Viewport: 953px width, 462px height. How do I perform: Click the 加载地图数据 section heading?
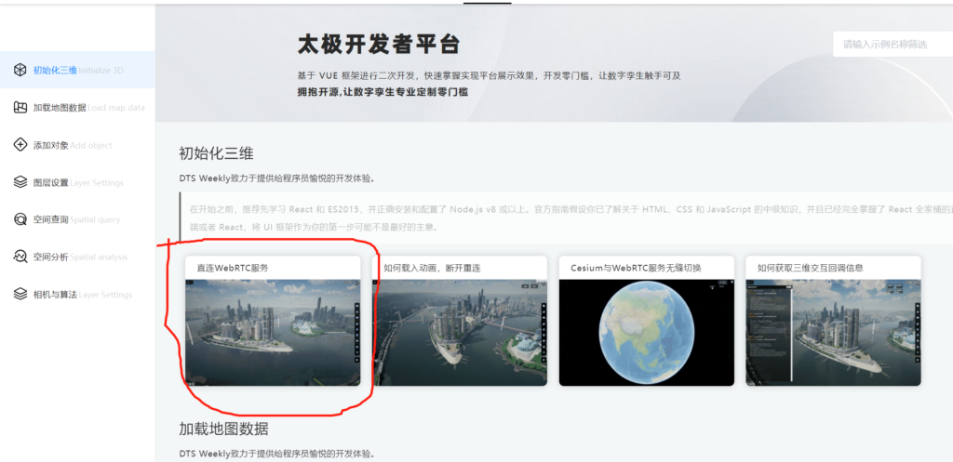(223, 429)
